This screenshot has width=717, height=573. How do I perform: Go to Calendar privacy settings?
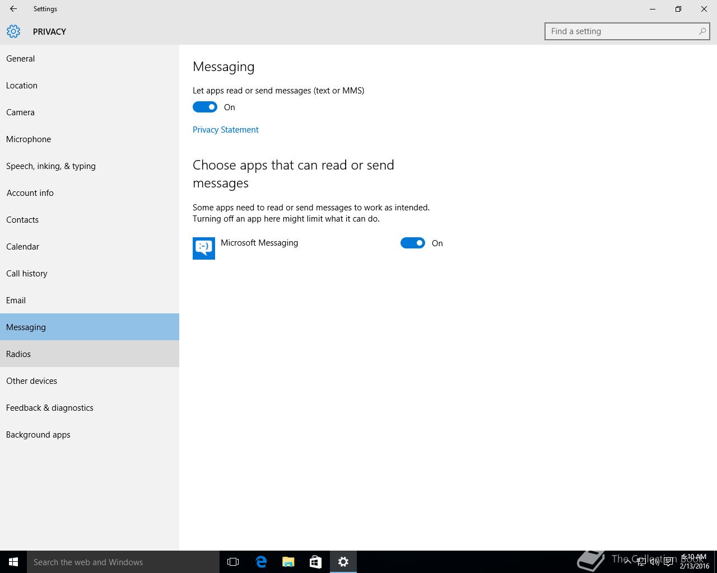point(90,246)
